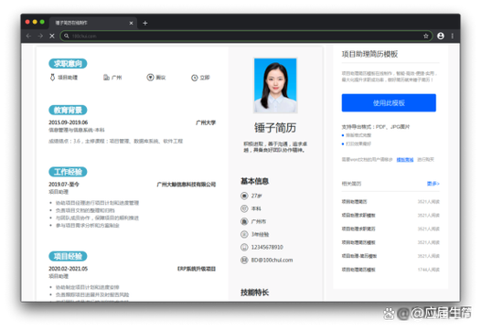The width and height of the screenshot is (481, 330).
Task: Click the 工作经验 section badge
Action: [x=68, y=172]
